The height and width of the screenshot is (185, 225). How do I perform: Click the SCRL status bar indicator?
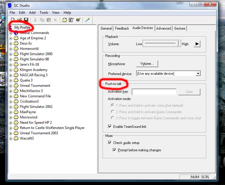coord(205,177)
